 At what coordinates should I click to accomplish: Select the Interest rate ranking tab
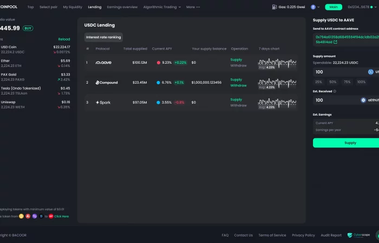[103, 37]
